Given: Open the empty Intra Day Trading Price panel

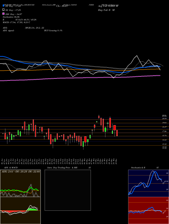Looking at the screenshot, I should tap(68, 190).
